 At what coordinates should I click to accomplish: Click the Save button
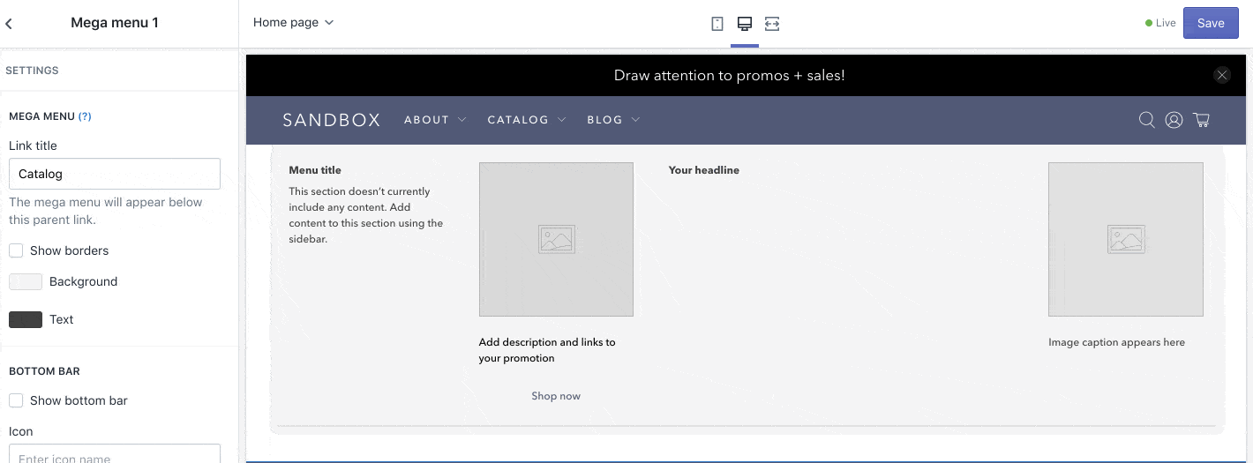[x=1211, y=23]
